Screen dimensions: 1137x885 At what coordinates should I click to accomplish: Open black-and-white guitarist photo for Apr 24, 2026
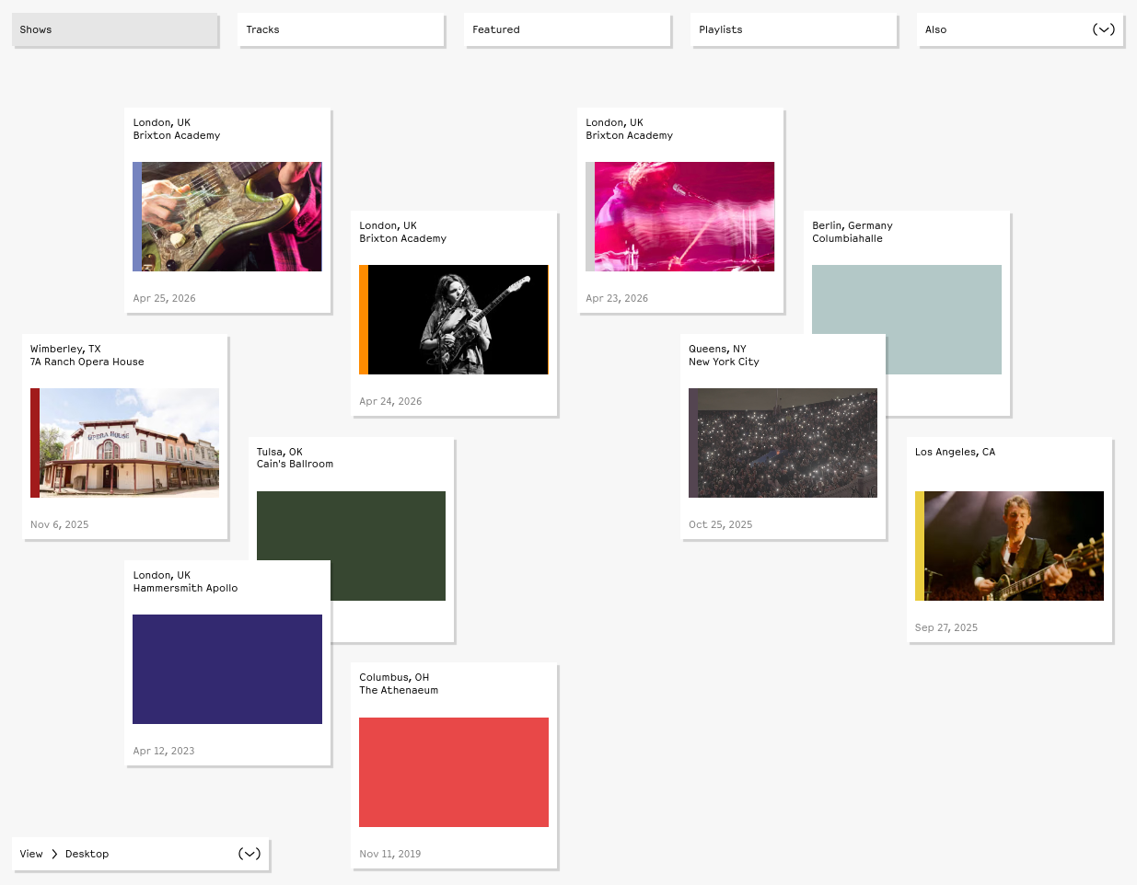(454, 319)
